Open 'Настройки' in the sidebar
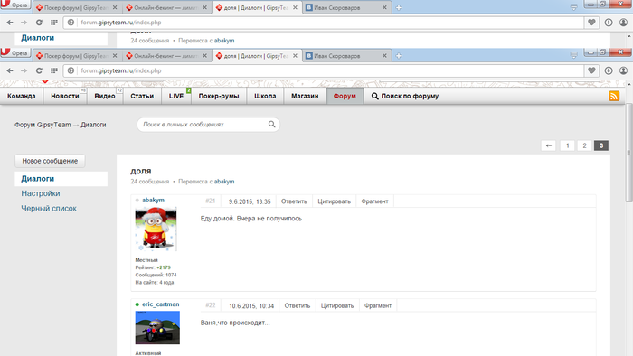 click(x=41, y=193)
